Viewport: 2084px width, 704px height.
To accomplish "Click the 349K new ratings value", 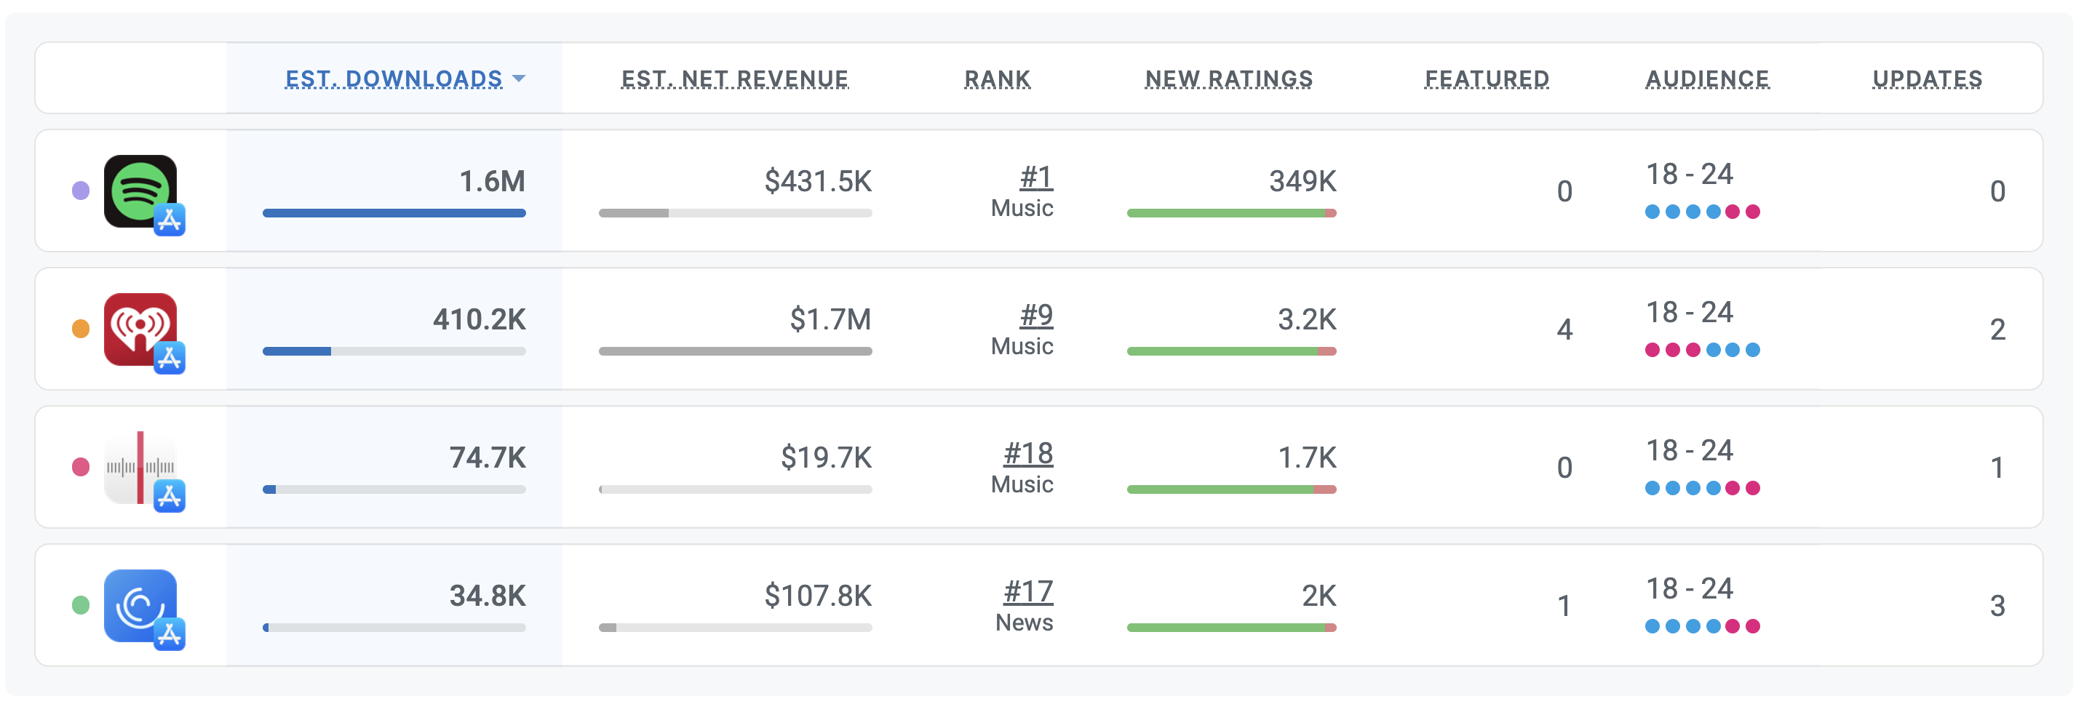I will click(x=1302, y=181).
